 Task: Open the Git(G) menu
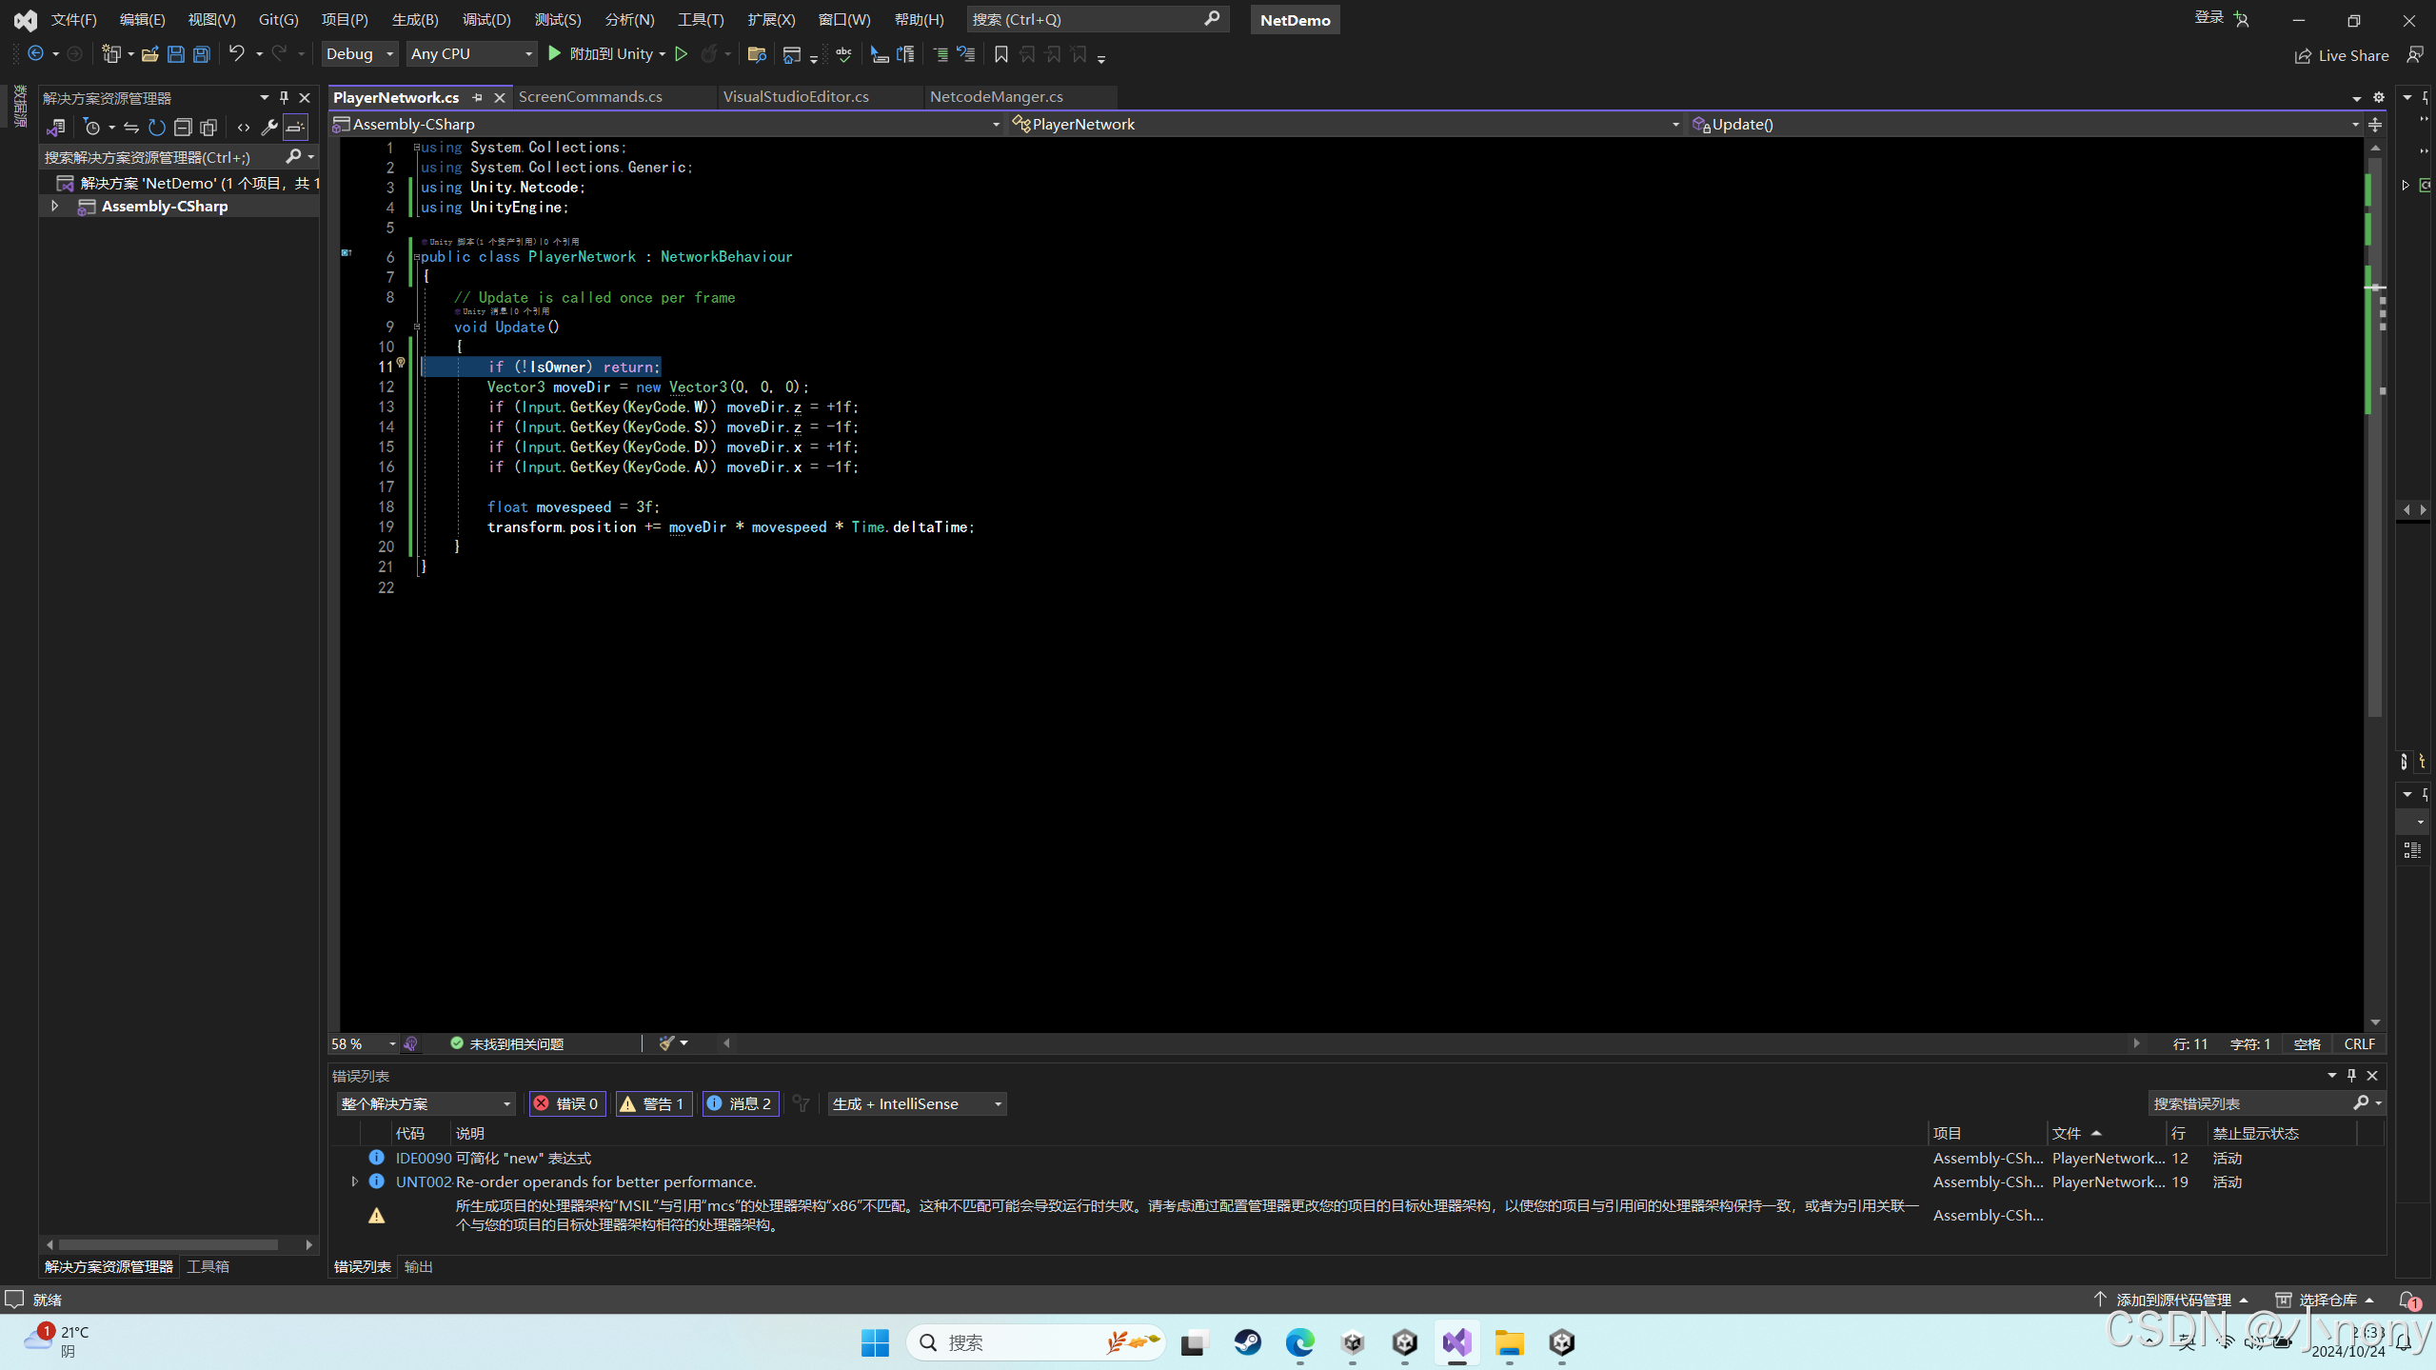(x=276, y=19)
